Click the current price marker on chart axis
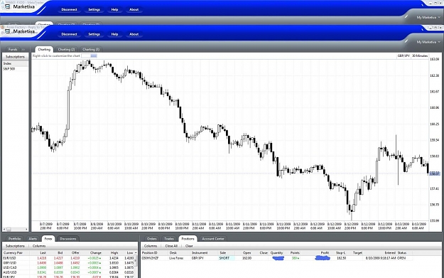The width and height of the screenshot is (444, 278). (434, 173)
